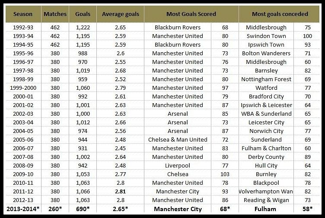Select the 1999-2000 season cell
This screenshot has height=218, width=325.
23,88
